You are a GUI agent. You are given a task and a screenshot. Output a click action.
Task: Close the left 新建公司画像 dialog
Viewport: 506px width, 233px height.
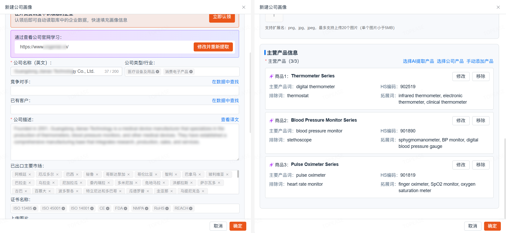pos(244,7)
